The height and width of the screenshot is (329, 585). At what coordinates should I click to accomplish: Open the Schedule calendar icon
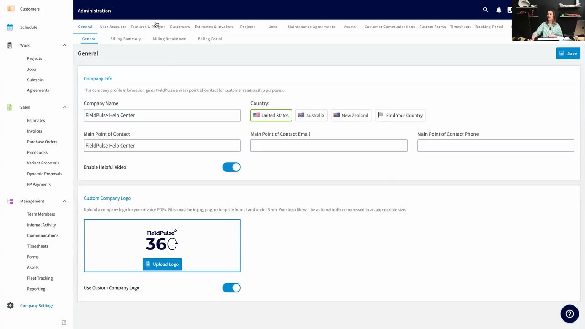[10, 27]
